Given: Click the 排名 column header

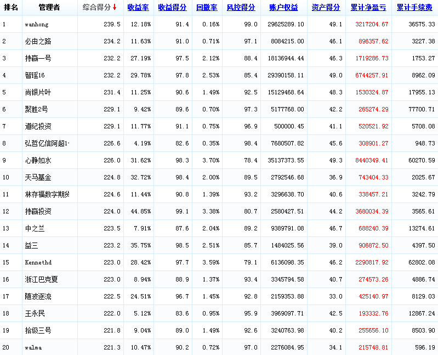Looking at the screenshot, I should pyautogui.click(x=11, y=8).
